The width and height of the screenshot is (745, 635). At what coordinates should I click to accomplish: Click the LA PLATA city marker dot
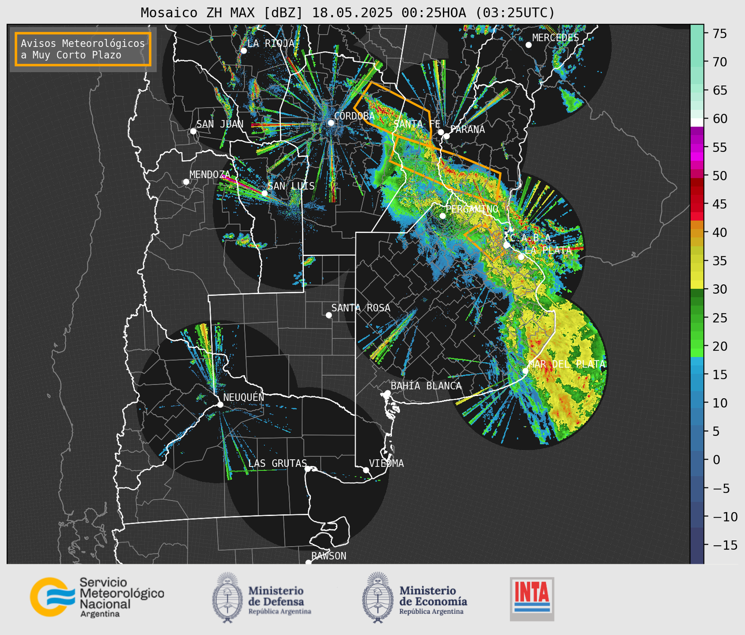pos(521,257)
